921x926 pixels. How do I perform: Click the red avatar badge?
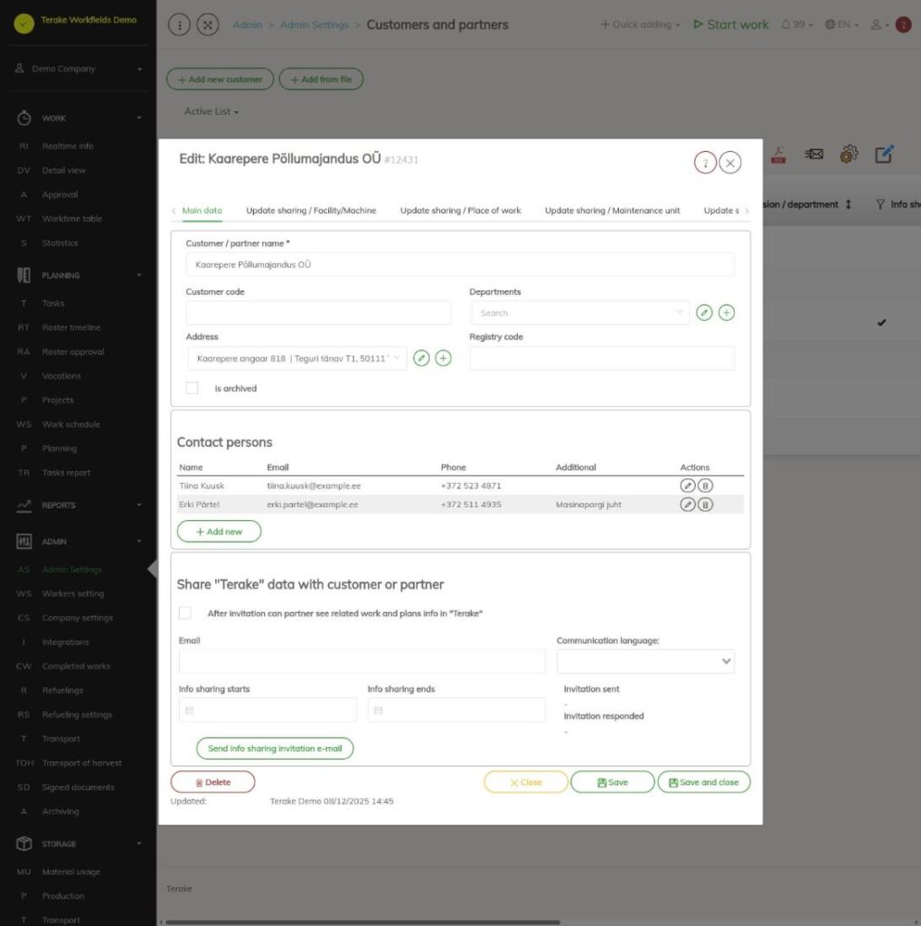pos(903,24)
